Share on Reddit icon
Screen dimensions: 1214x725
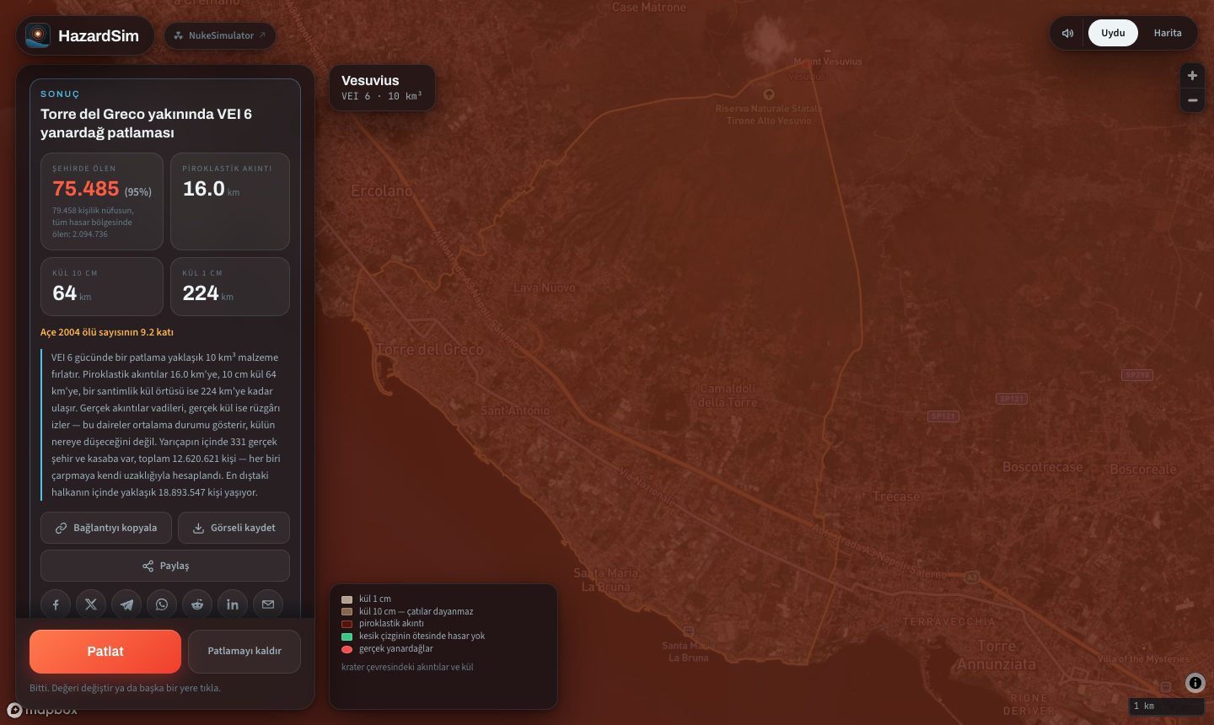click(x=197, y=604)
